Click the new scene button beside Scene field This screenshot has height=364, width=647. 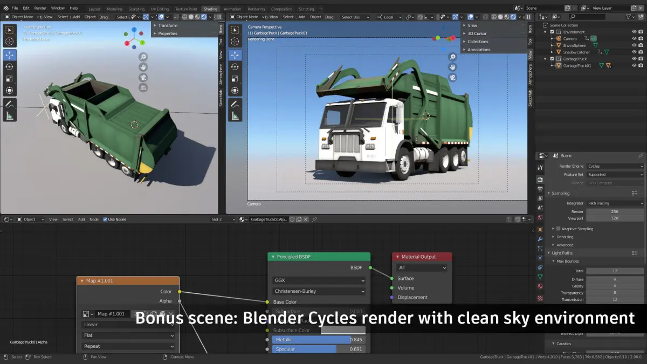click(x=567, y=8)
